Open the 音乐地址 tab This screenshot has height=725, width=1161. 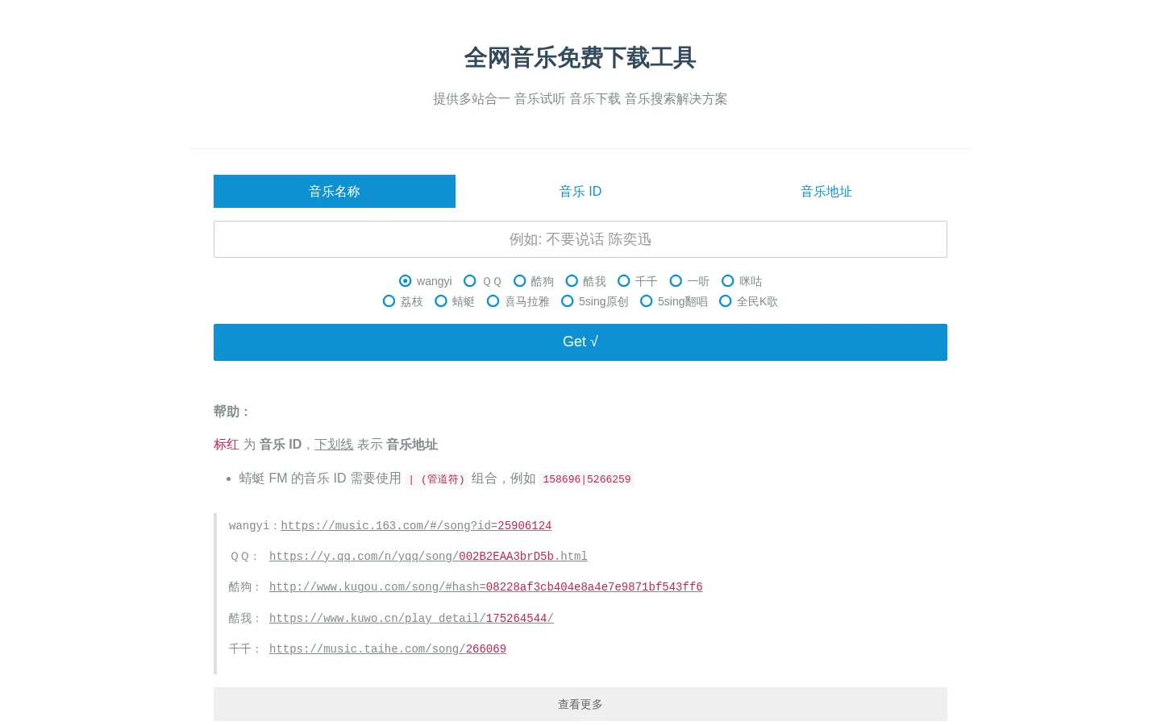click(x=826, y=192)
